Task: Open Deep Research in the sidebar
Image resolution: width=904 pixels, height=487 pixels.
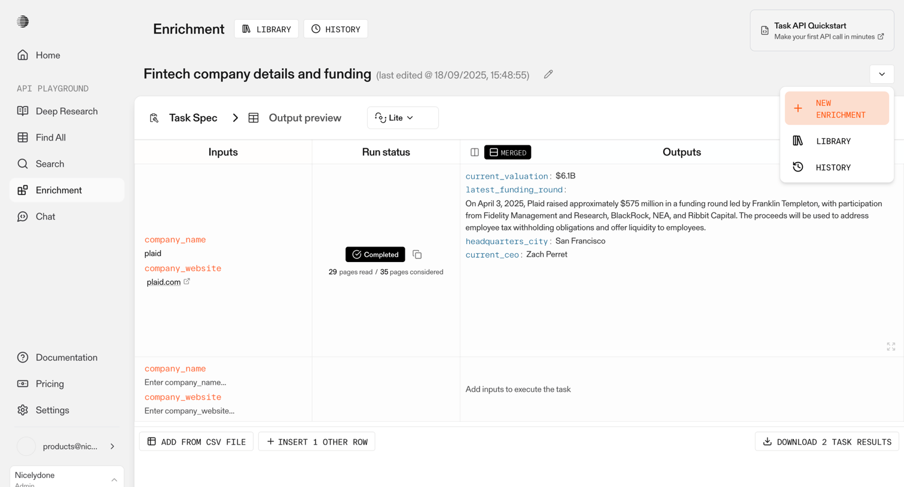Action: [67, 111]
